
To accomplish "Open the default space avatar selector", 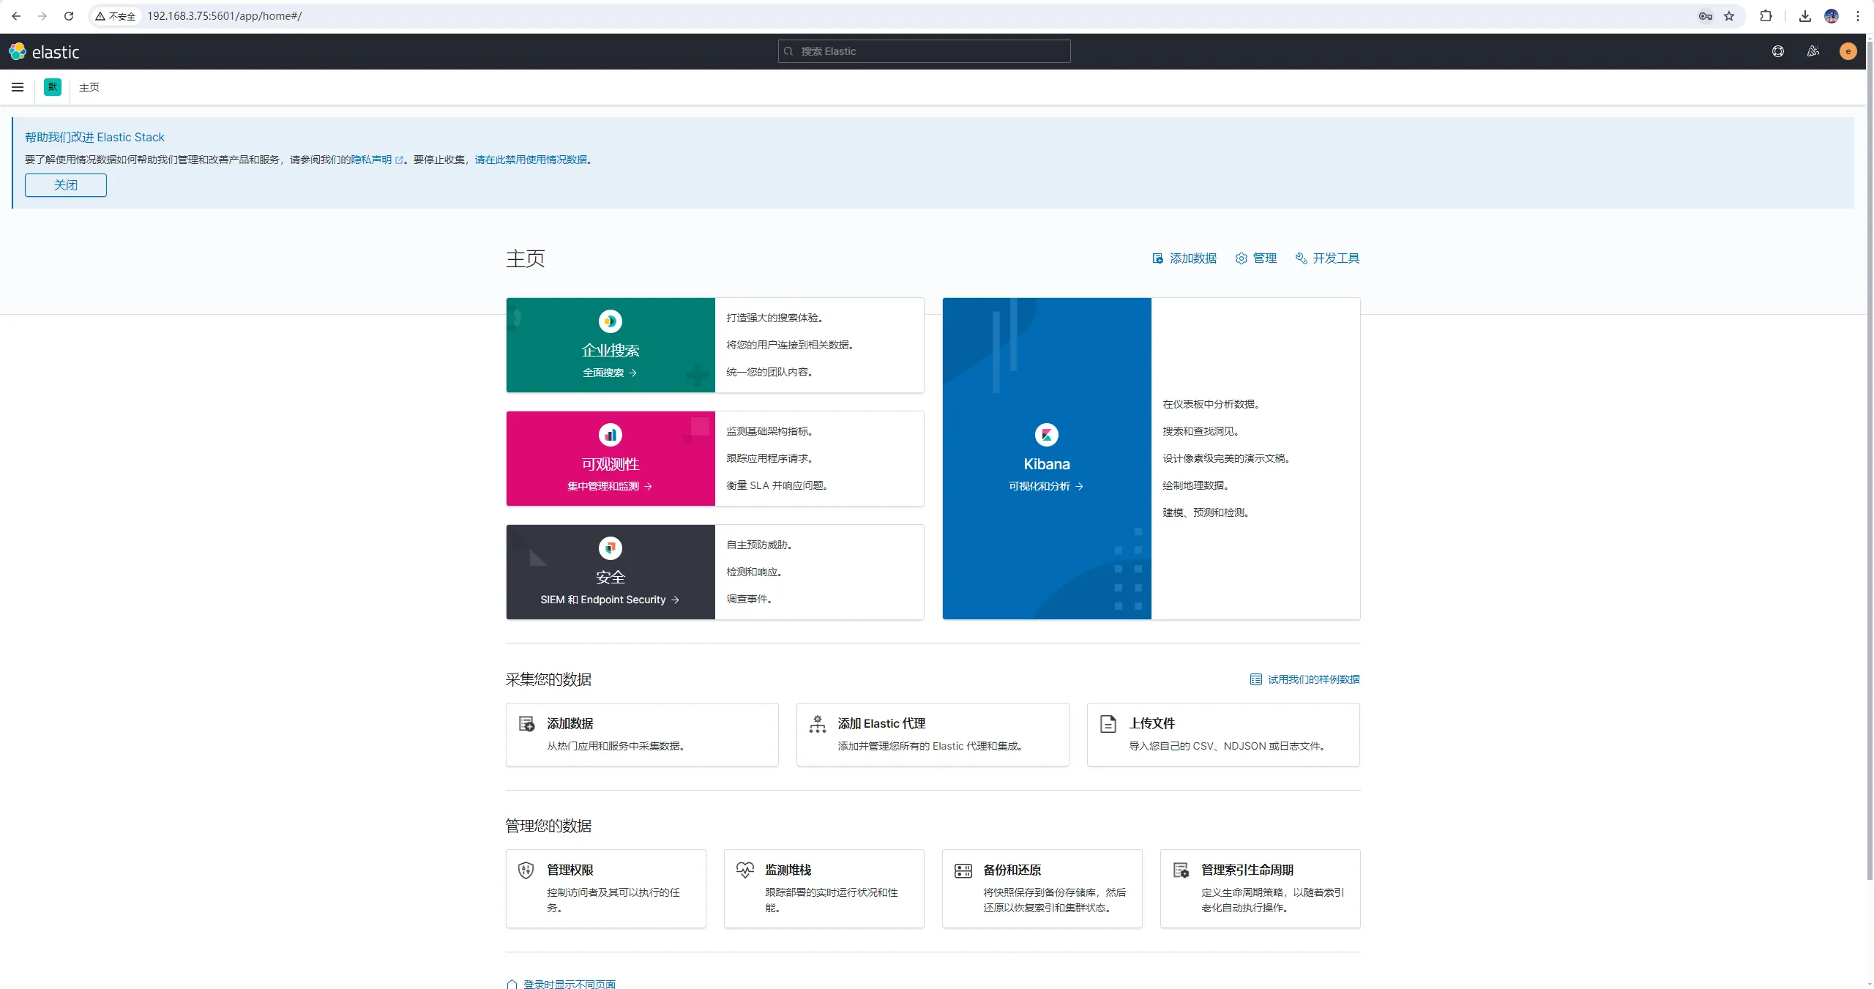I will coord(53,87).
